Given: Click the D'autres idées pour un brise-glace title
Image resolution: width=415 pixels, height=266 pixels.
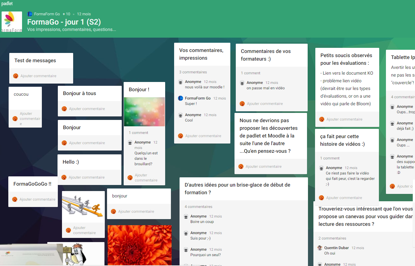Looking at the screenshot, I should 237,189.
